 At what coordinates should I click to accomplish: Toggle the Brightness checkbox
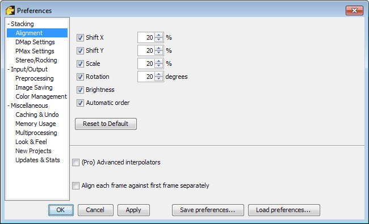80,90
